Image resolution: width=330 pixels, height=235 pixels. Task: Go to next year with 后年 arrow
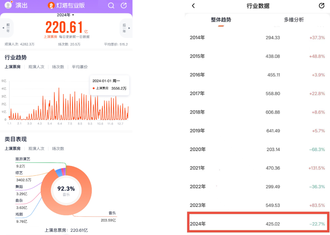126,28
